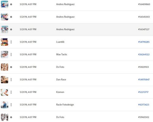Screen dimensions: 153x122
Task: Click info icon in the #56347527 row
Action: [11, 29]
